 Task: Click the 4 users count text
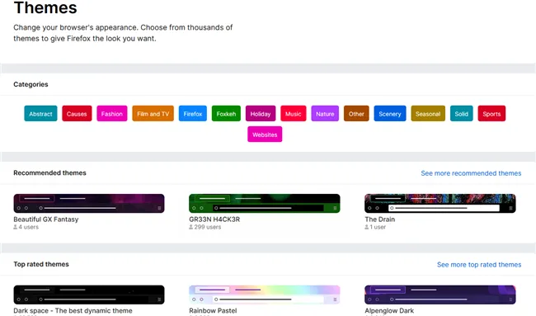point(28,227)
